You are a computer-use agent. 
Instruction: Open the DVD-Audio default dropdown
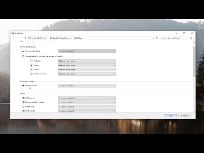point(87,111)
